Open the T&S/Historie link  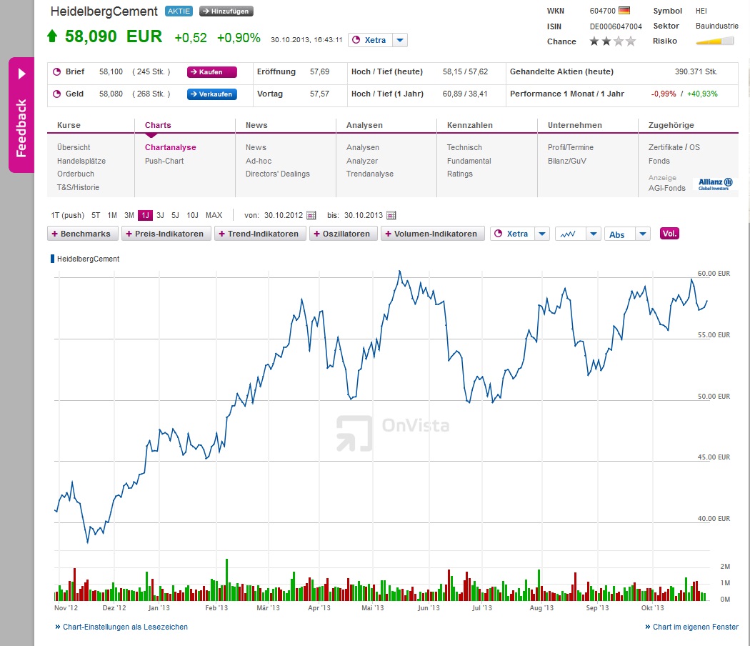(78, 187)
